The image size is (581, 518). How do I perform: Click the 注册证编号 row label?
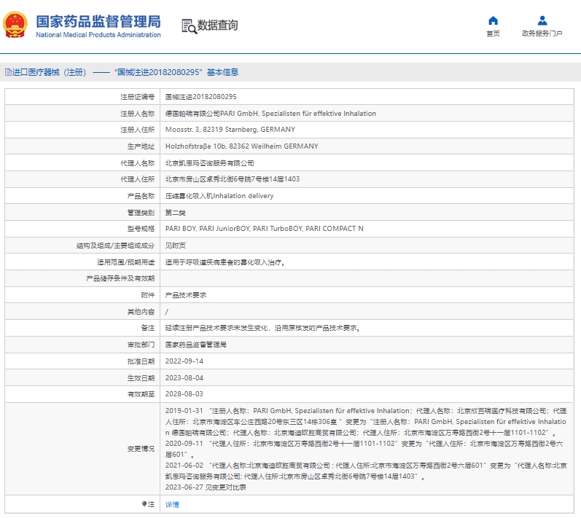[138, 97]
